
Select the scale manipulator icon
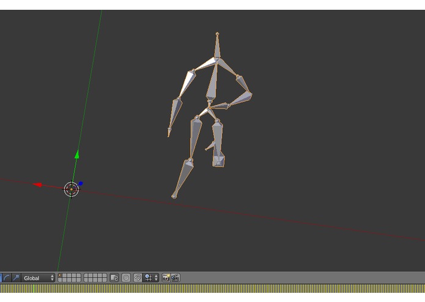pyautogui.click(x=16, y=278)
